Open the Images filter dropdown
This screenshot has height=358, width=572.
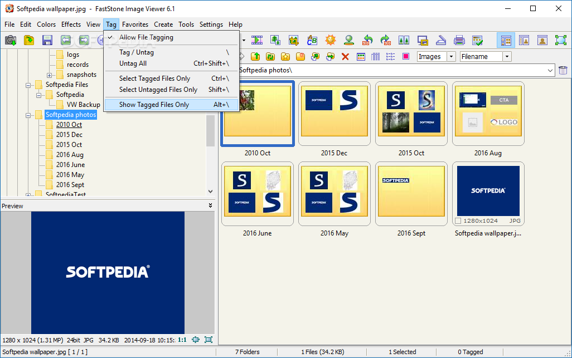[451, 56]
